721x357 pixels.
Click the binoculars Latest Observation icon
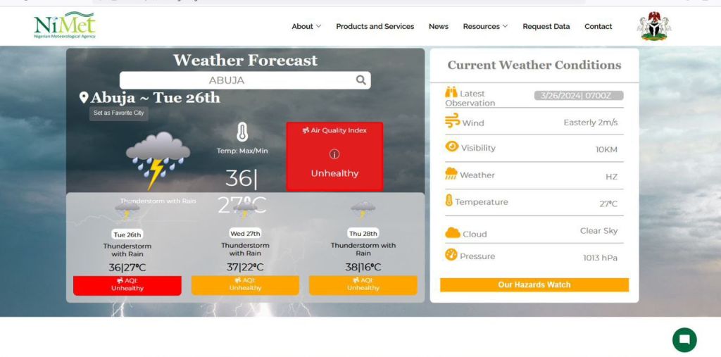point(451,92)
